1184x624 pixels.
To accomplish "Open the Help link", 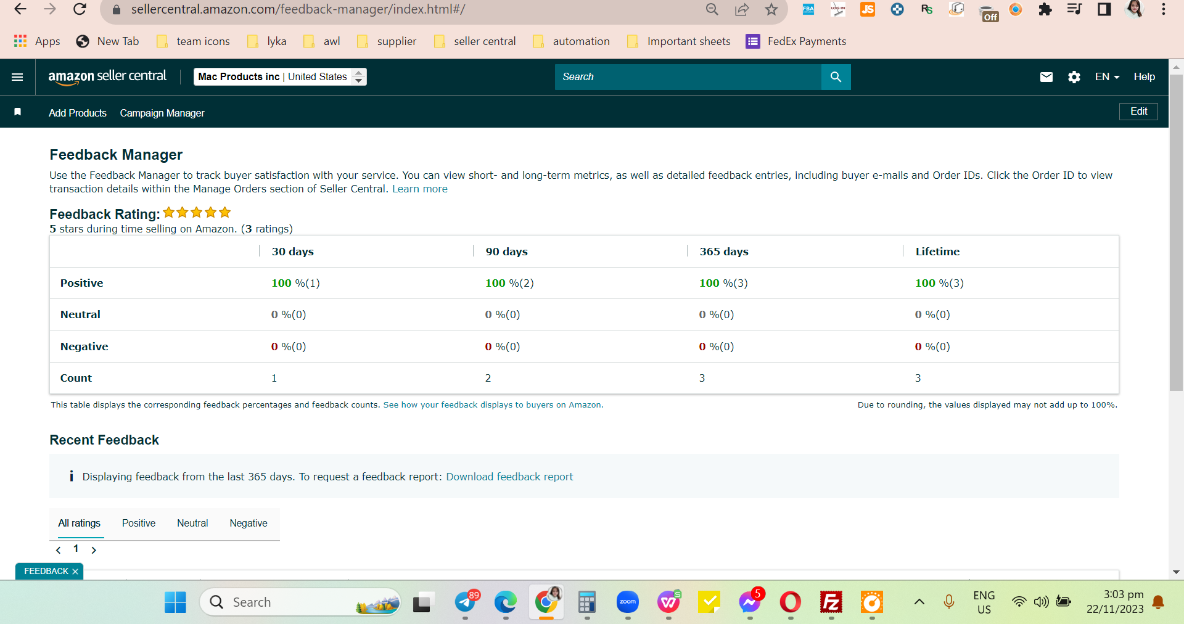I will (1144, 77).
